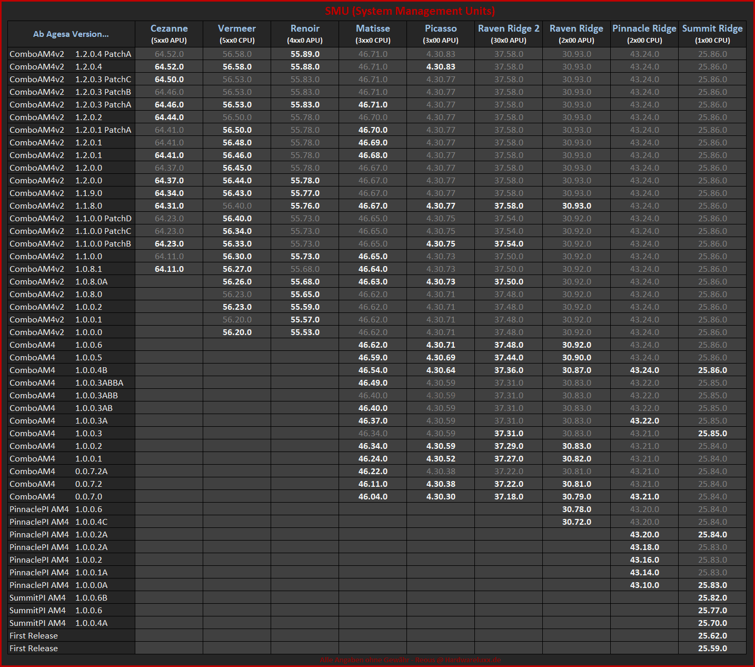Select the Ab Agesa Version... header cell
Viewport: 755px width, 667px height.
(71, 34)
